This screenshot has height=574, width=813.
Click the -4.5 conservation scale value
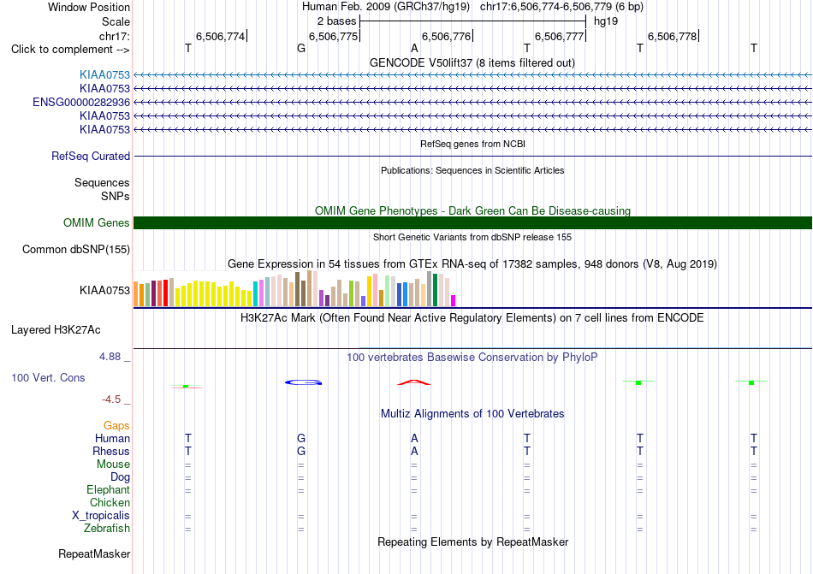coord(111,399)
